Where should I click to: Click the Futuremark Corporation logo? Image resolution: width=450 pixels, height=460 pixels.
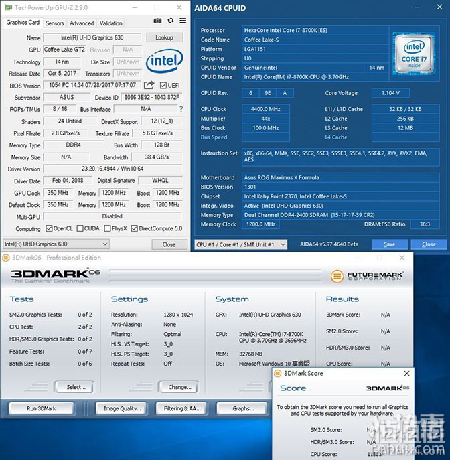coord(367,276)
